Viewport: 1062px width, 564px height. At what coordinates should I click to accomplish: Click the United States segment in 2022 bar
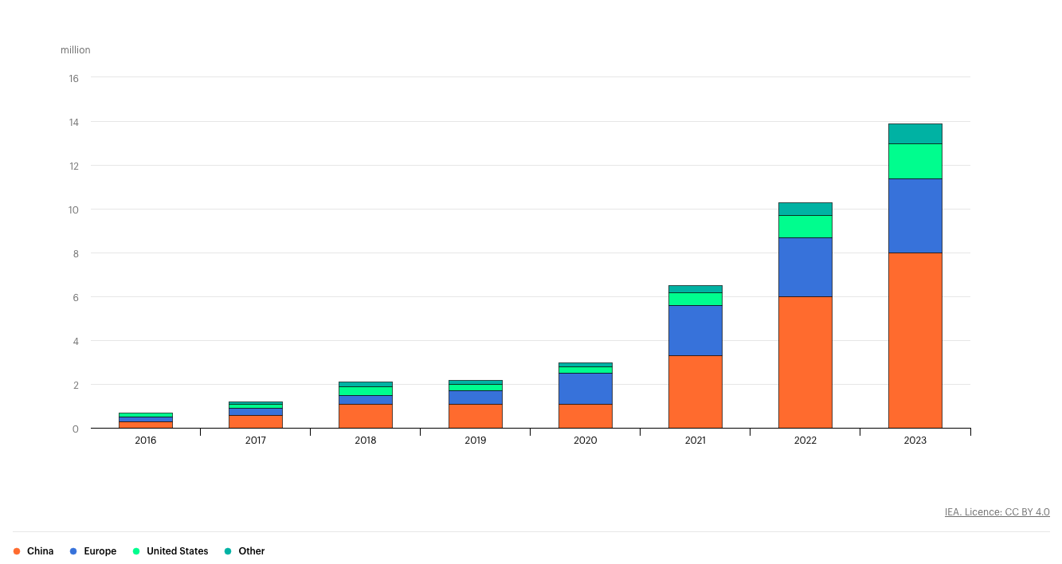coord(805,226)
